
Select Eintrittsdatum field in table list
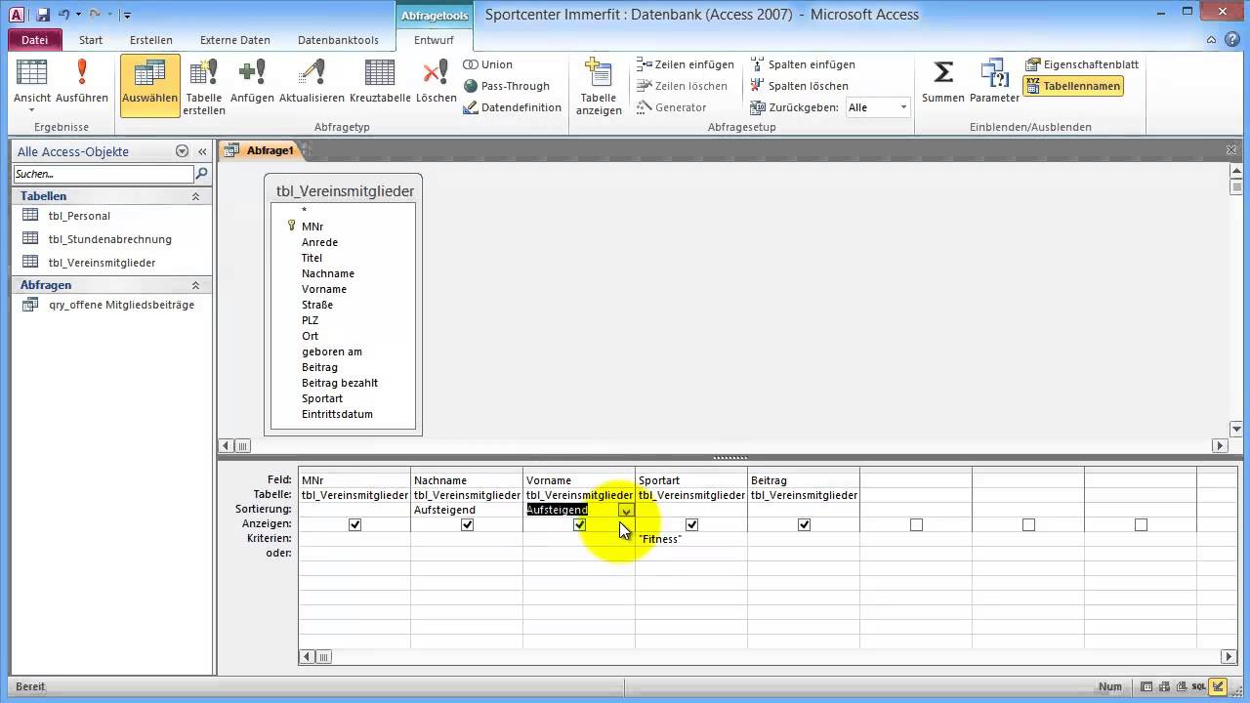[x=337, y=414]
